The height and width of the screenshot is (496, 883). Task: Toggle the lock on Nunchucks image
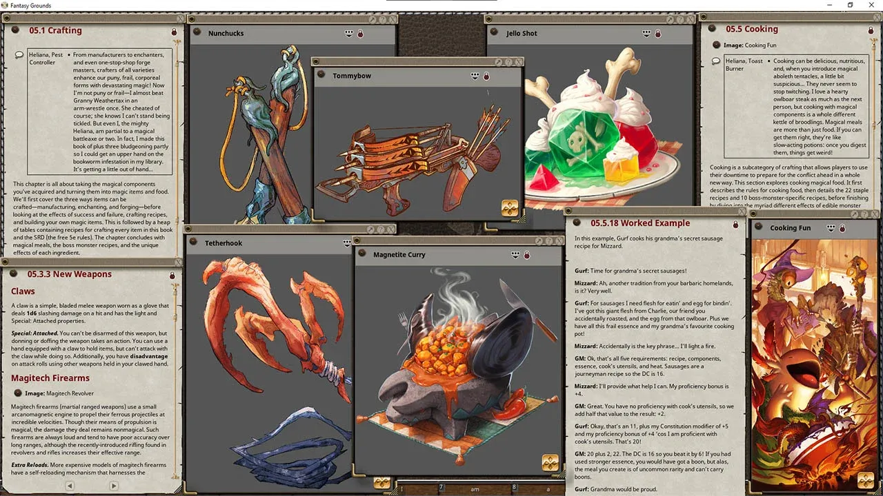tap(360, 34)
